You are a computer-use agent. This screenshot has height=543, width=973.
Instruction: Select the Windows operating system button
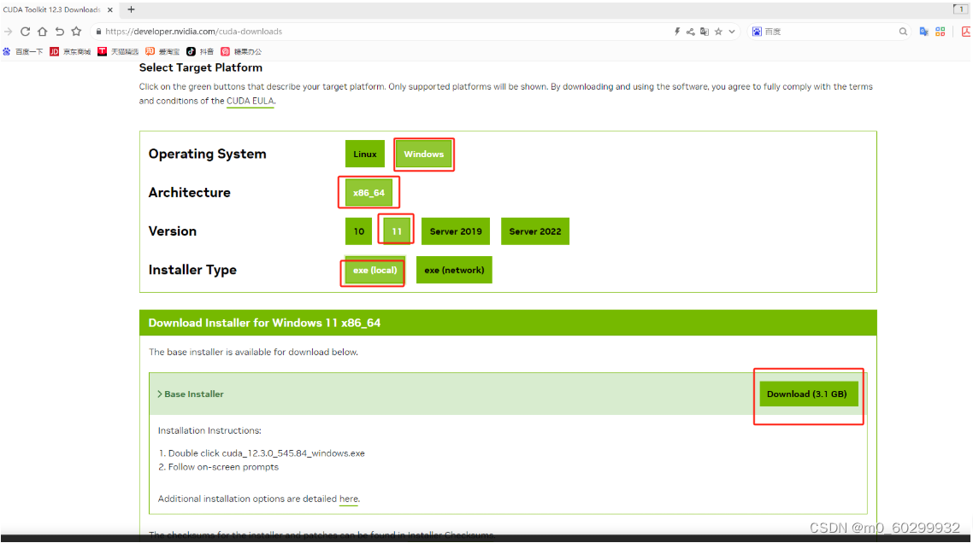click(x=424, y=154)
